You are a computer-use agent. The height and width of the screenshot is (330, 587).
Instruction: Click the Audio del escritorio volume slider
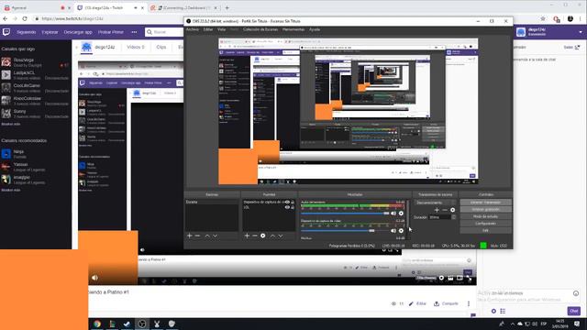point(345,214)
